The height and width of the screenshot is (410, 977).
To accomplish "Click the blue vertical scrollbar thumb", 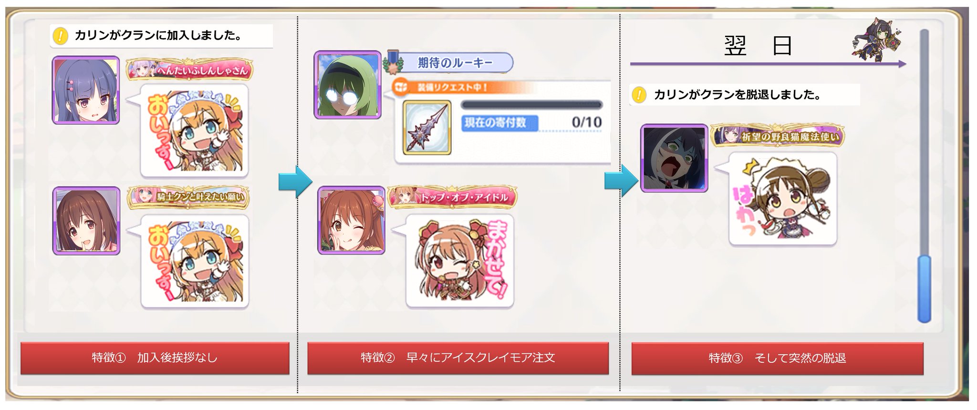I will pyautogui.click(x=925, y=288).
